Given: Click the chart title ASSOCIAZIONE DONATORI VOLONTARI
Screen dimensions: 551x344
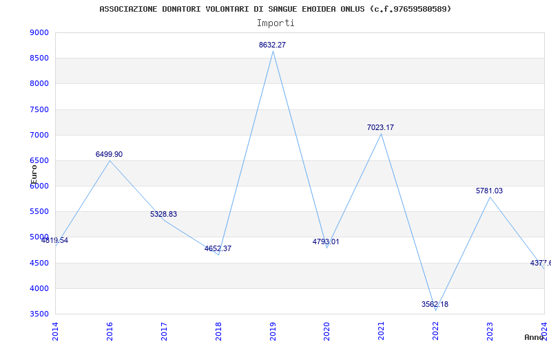Looking at the screenshot, I should pos(275,9).
